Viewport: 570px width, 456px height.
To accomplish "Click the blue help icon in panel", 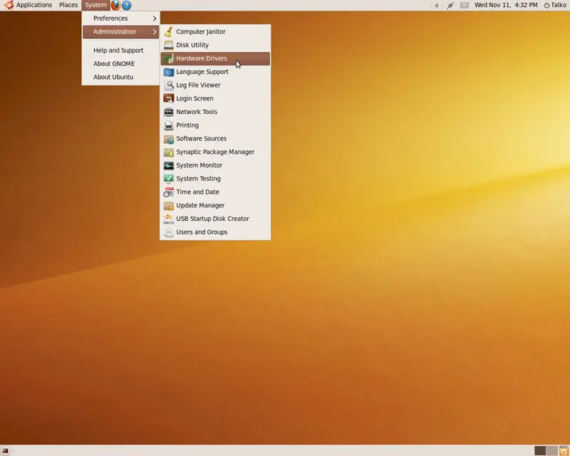I will tap(127, 5).
